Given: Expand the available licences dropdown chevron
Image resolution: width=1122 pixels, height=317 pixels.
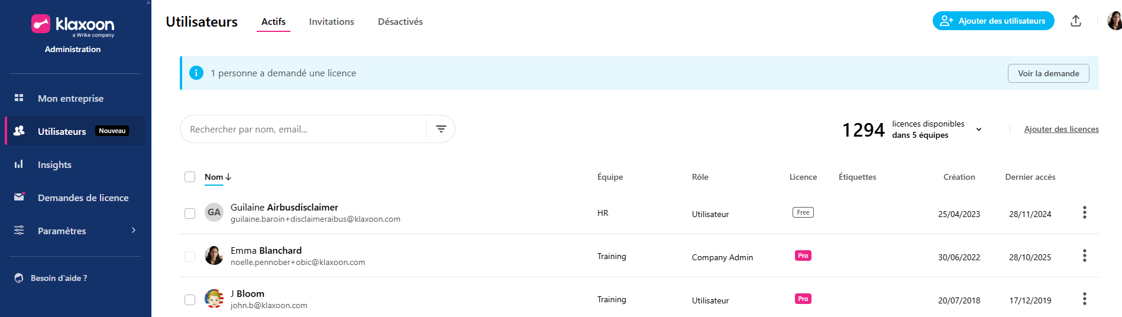Looking at the screenshot, I should click(979, 130).
